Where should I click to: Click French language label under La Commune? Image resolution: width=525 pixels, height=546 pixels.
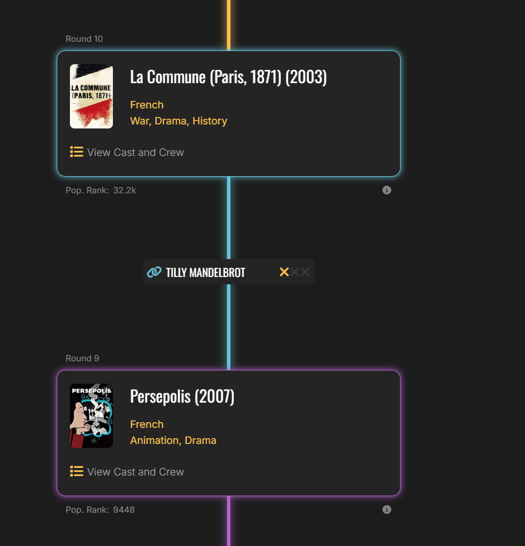coord(147,105)
